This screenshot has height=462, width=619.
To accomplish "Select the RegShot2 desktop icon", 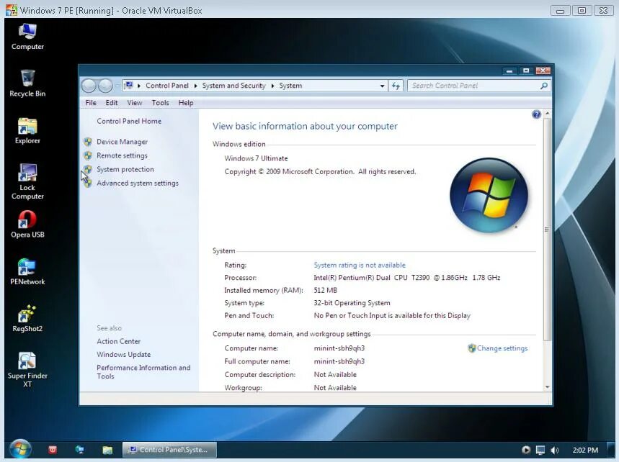I will coord(27,318).
